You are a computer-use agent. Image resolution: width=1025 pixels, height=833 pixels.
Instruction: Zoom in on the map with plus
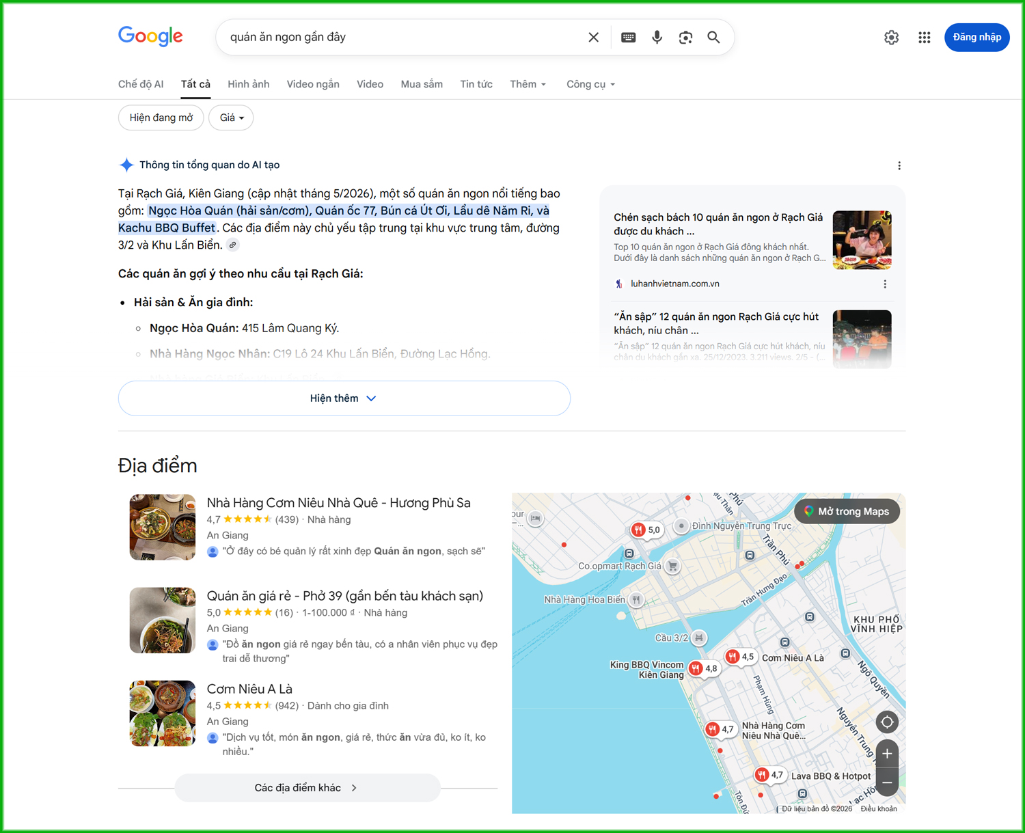click(887, 754)
